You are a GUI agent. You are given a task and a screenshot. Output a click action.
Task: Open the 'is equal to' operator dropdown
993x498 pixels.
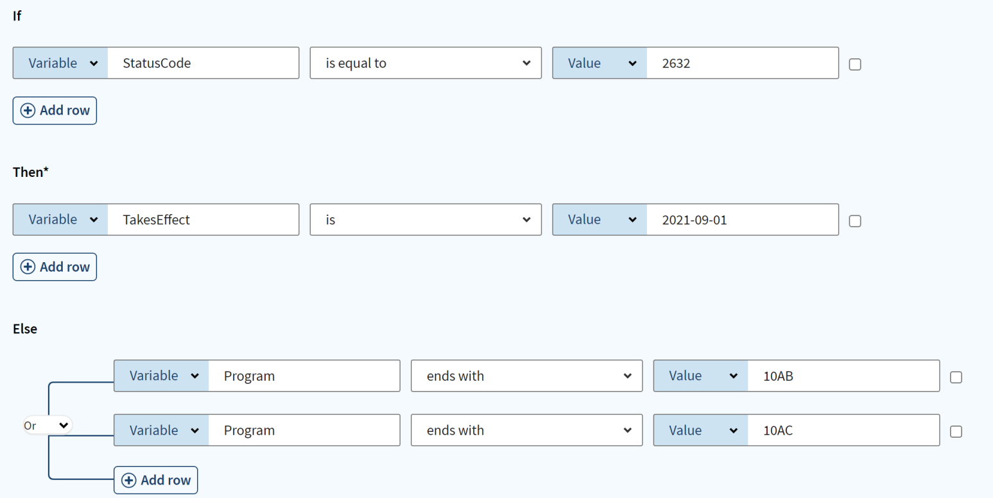click(426, 63)
